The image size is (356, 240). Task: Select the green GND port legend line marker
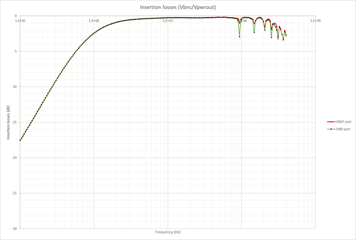(x=331, y=129)
